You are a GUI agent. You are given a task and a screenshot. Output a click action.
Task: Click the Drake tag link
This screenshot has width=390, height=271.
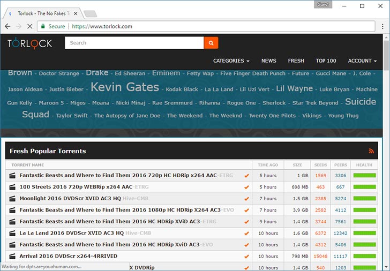click(x=97, y=73)
